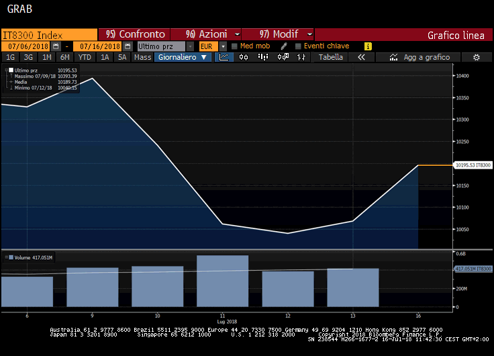The height and width of the screenshot is (356, 494).
Task: Select the line chart type icon
Action: (225, 58)
